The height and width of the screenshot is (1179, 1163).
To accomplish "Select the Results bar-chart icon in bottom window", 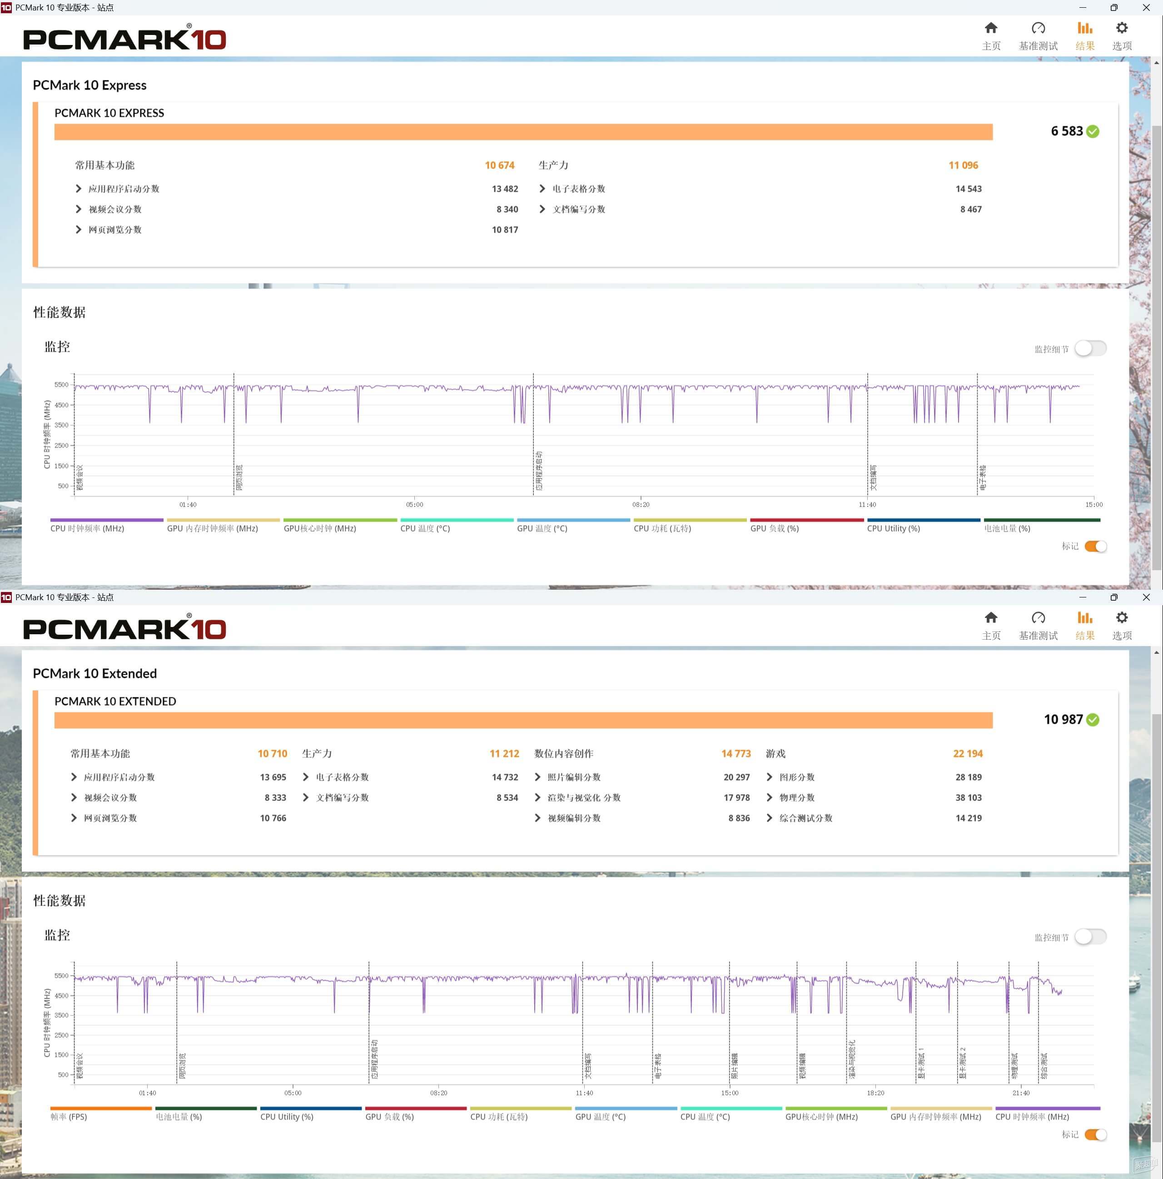I will coord(1084,617).
